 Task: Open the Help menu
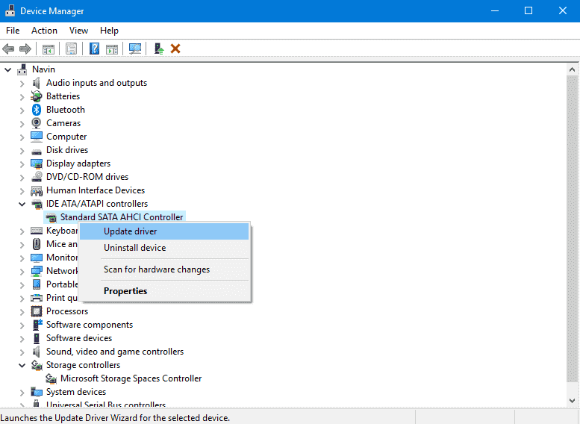(x=109, y=31)
